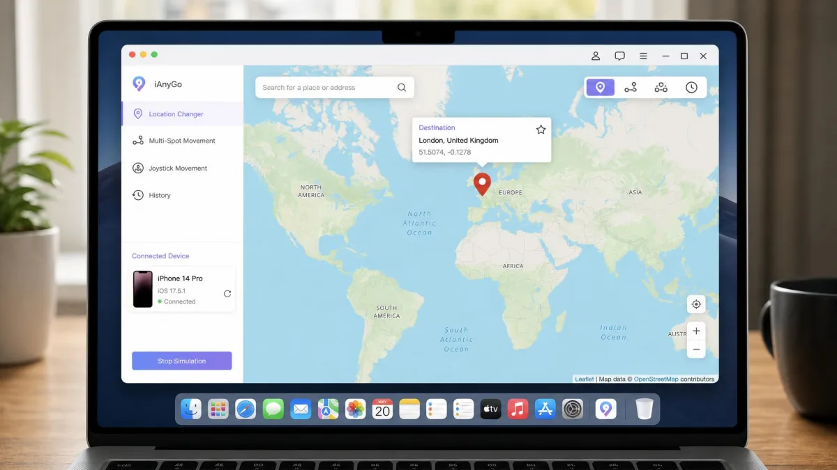Click the iOS 17.5.1 version text
This screenshot has width=837, height=470.
171,291
